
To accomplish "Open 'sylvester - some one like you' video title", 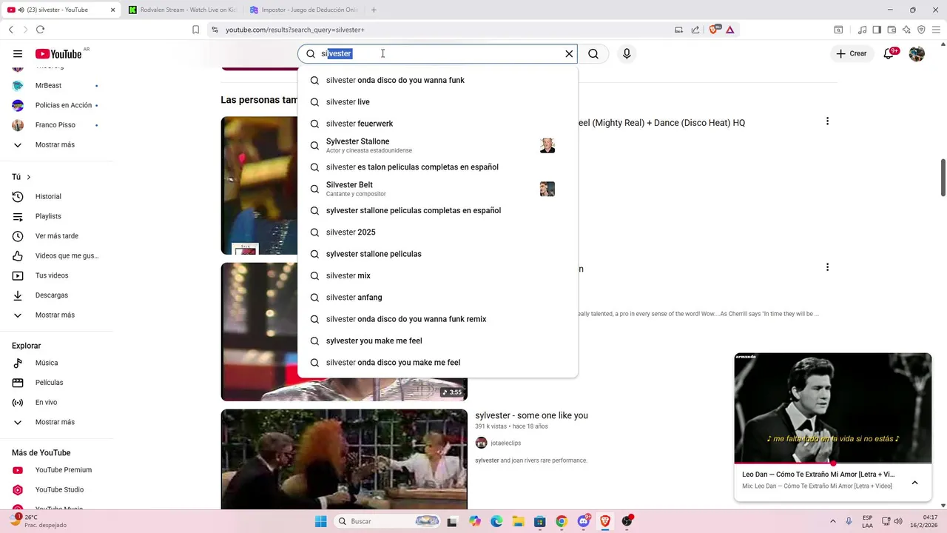I will [531, 415].
